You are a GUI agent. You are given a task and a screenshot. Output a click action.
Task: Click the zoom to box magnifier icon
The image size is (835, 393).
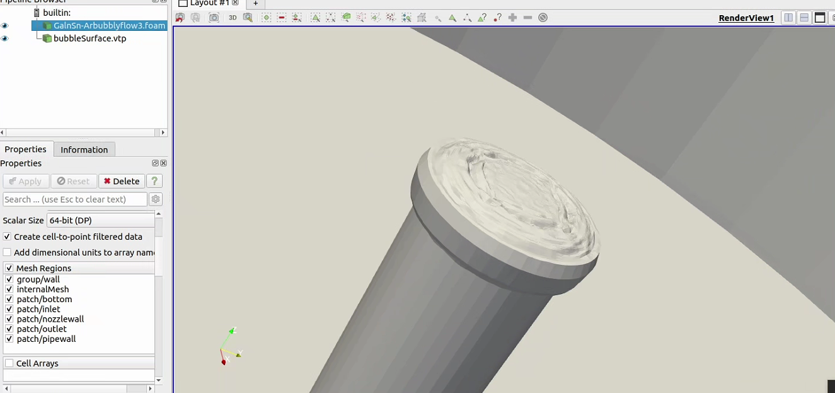pyautogui.click(x=248, y=18)
